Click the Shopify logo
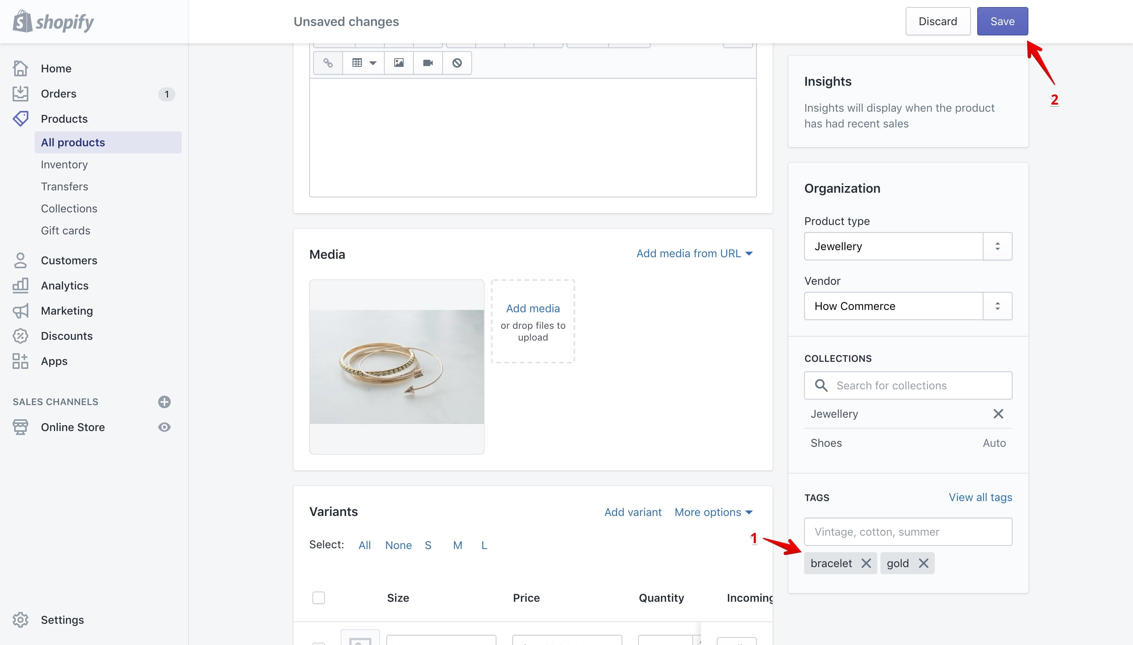 pos(53,21)
